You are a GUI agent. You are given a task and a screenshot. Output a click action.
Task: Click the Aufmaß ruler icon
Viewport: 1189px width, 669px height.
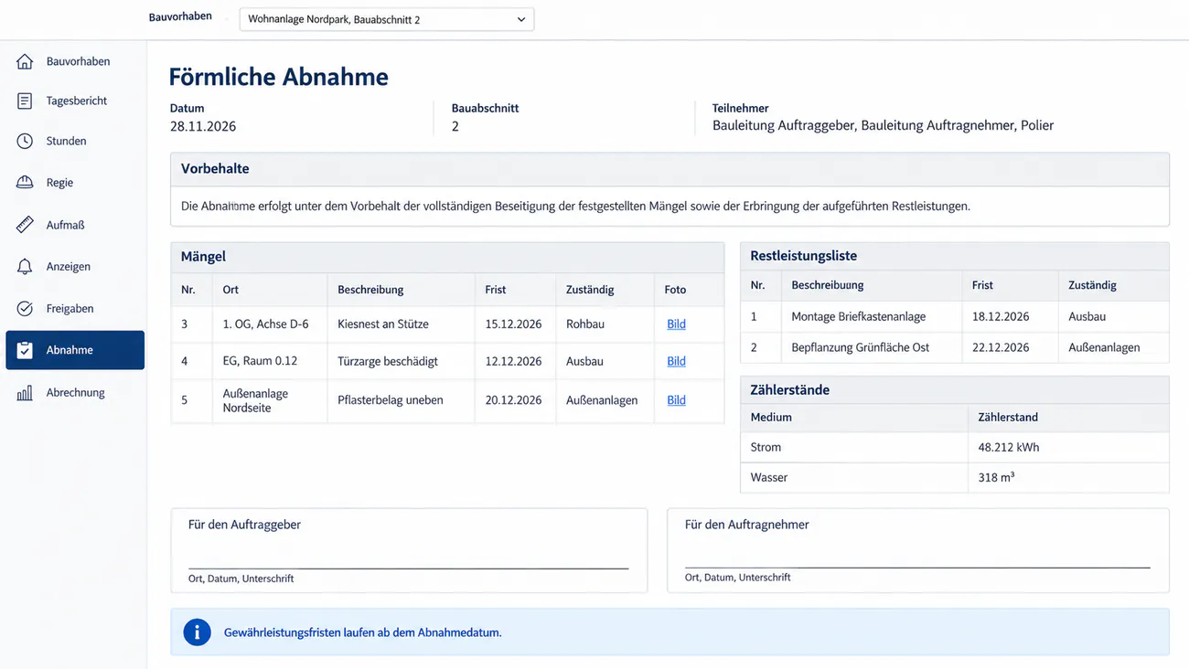25,225
